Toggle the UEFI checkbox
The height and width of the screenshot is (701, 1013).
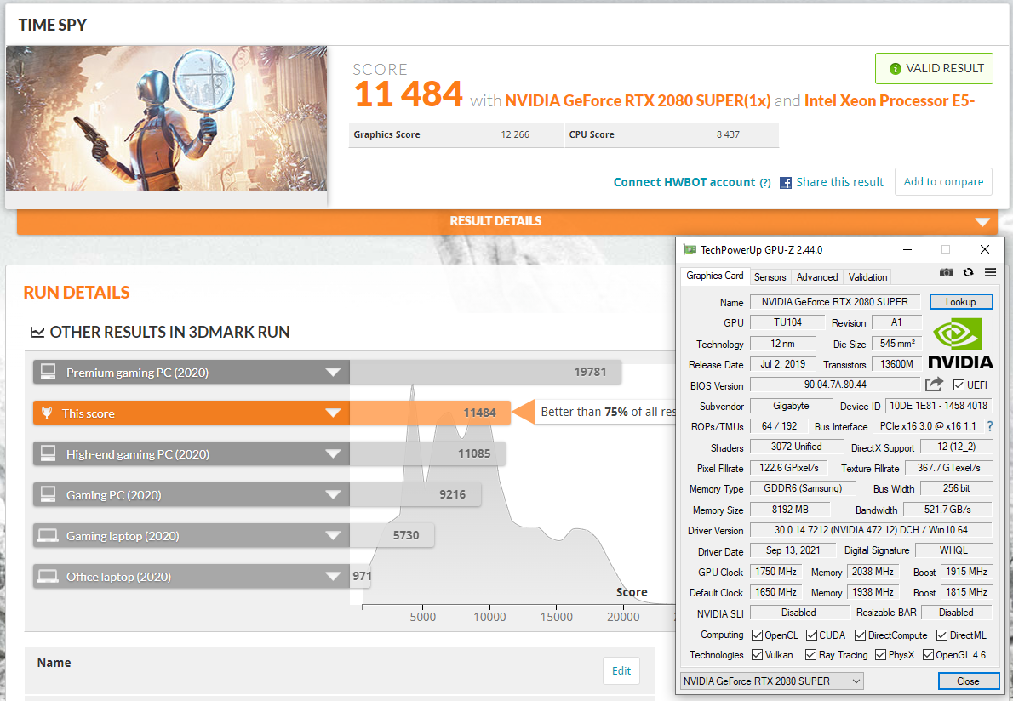(959, 385)
